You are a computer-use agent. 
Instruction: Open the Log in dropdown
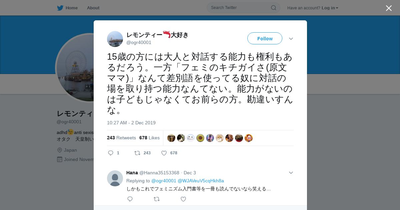click(330, 8)
